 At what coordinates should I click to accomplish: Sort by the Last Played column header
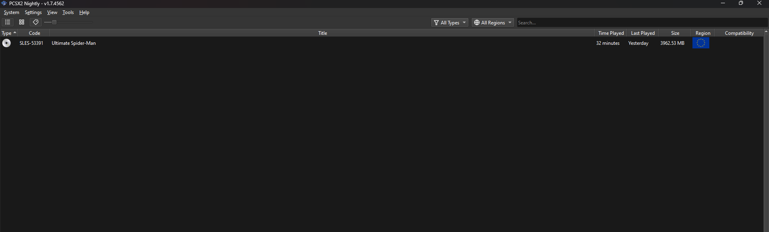click(x=643, y=33)
